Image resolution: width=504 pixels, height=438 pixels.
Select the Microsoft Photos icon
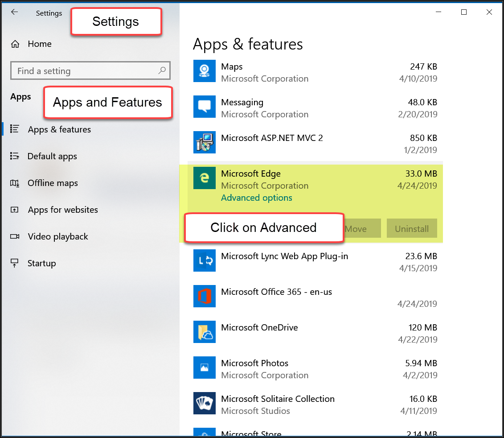(205, 368)
